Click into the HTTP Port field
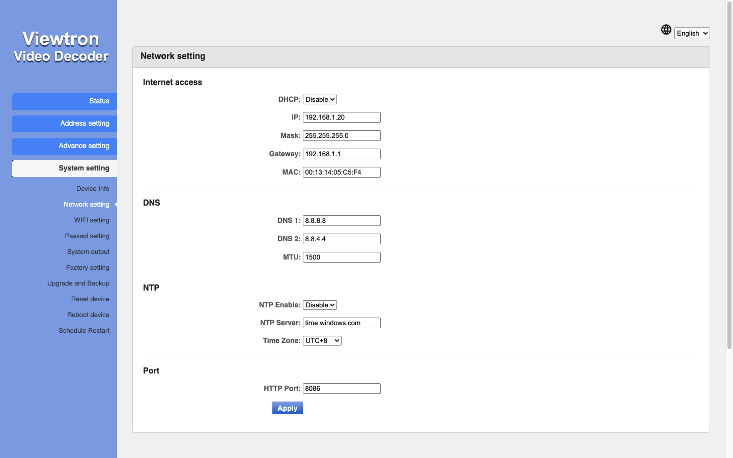Viewport: 733px width, 458px height. [x=342, y=388]
